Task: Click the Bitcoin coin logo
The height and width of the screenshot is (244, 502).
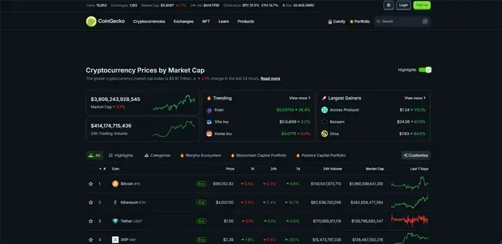Action: [x=115, y=184]
